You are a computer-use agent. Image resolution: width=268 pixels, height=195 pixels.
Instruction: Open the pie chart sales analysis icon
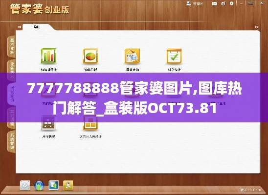coord(90,56)
